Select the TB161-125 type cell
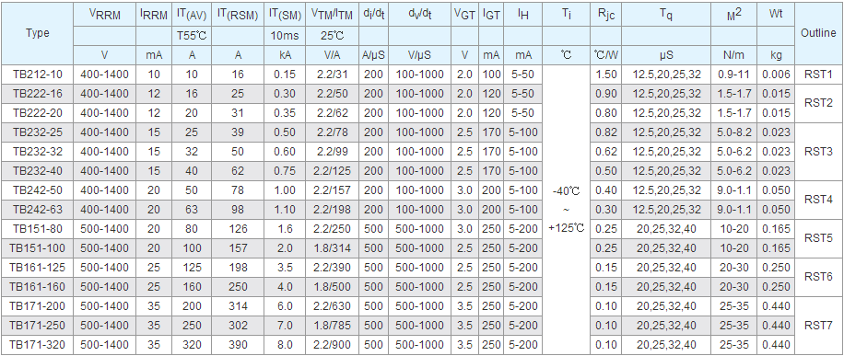844x356 pixels. pos(37,268)
